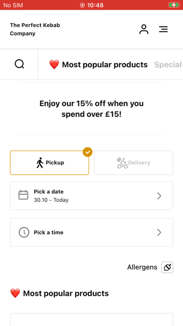Open the 30.10 - Today date selector
Screen dimensions: 183x326
tap(91, 196)
